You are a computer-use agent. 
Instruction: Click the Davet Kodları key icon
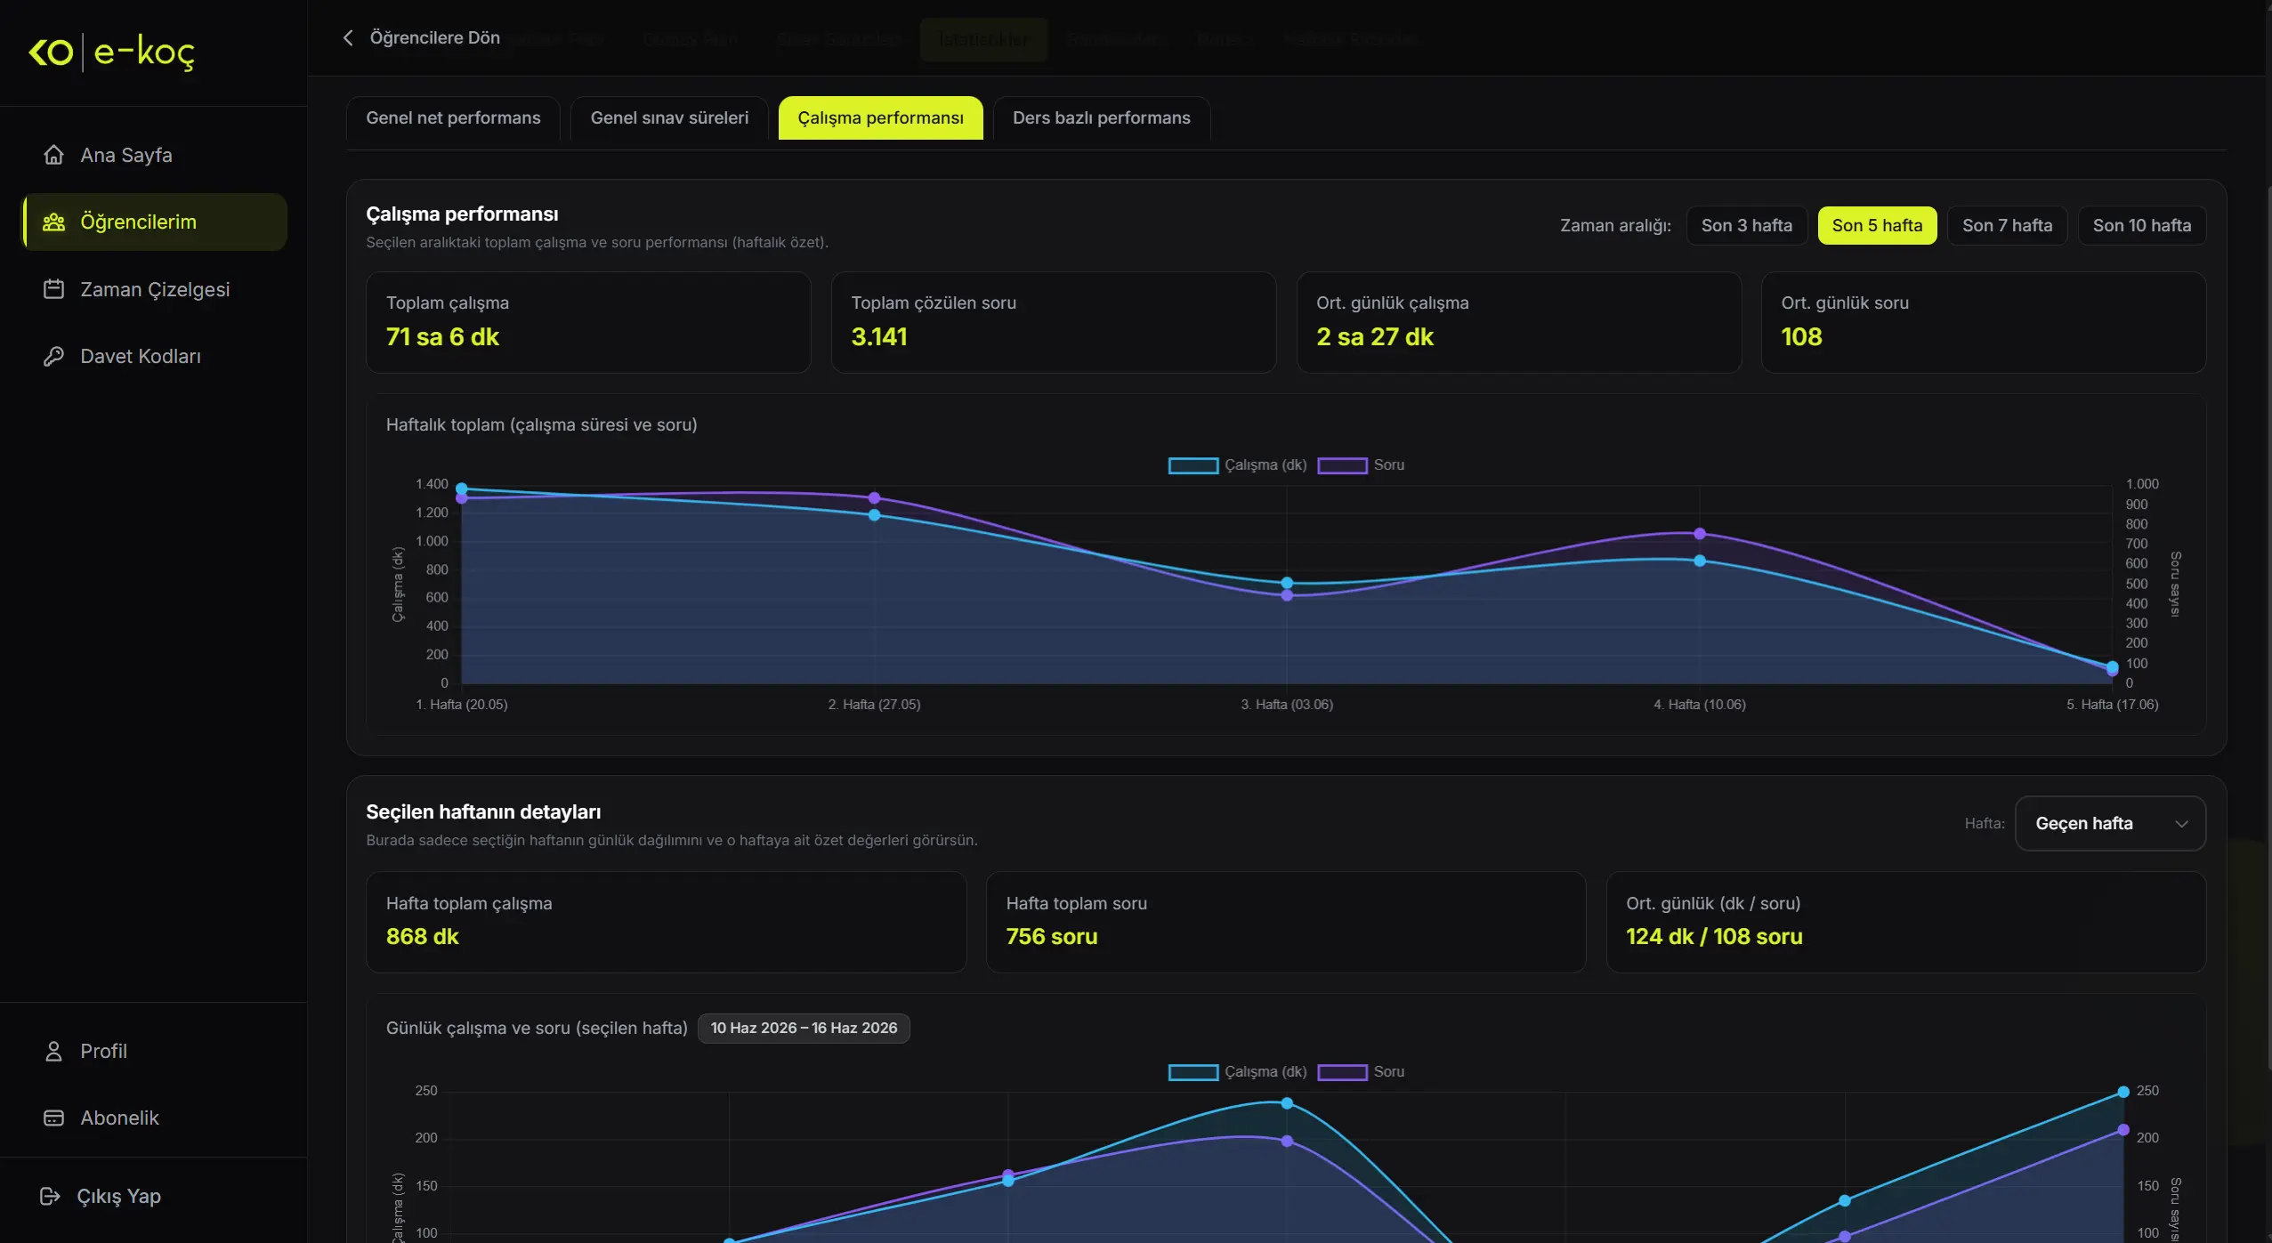(x=53, y=356)
